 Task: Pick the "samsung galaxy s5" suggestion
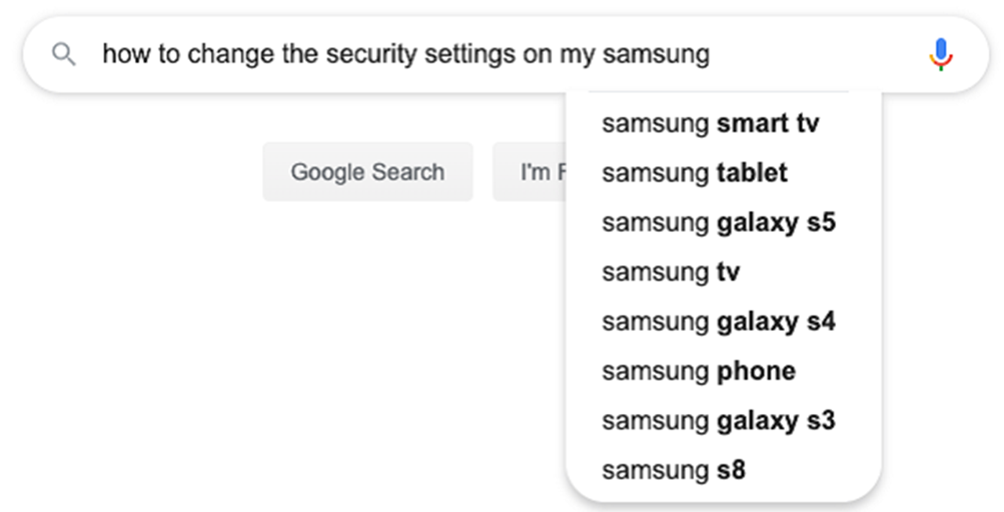[718, 223]
